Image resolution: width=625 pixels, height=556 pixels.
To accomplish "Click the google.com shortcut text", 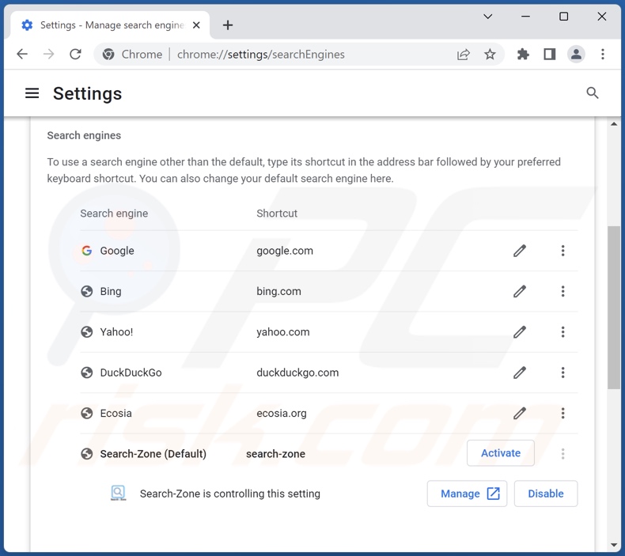I will (285, 251).
